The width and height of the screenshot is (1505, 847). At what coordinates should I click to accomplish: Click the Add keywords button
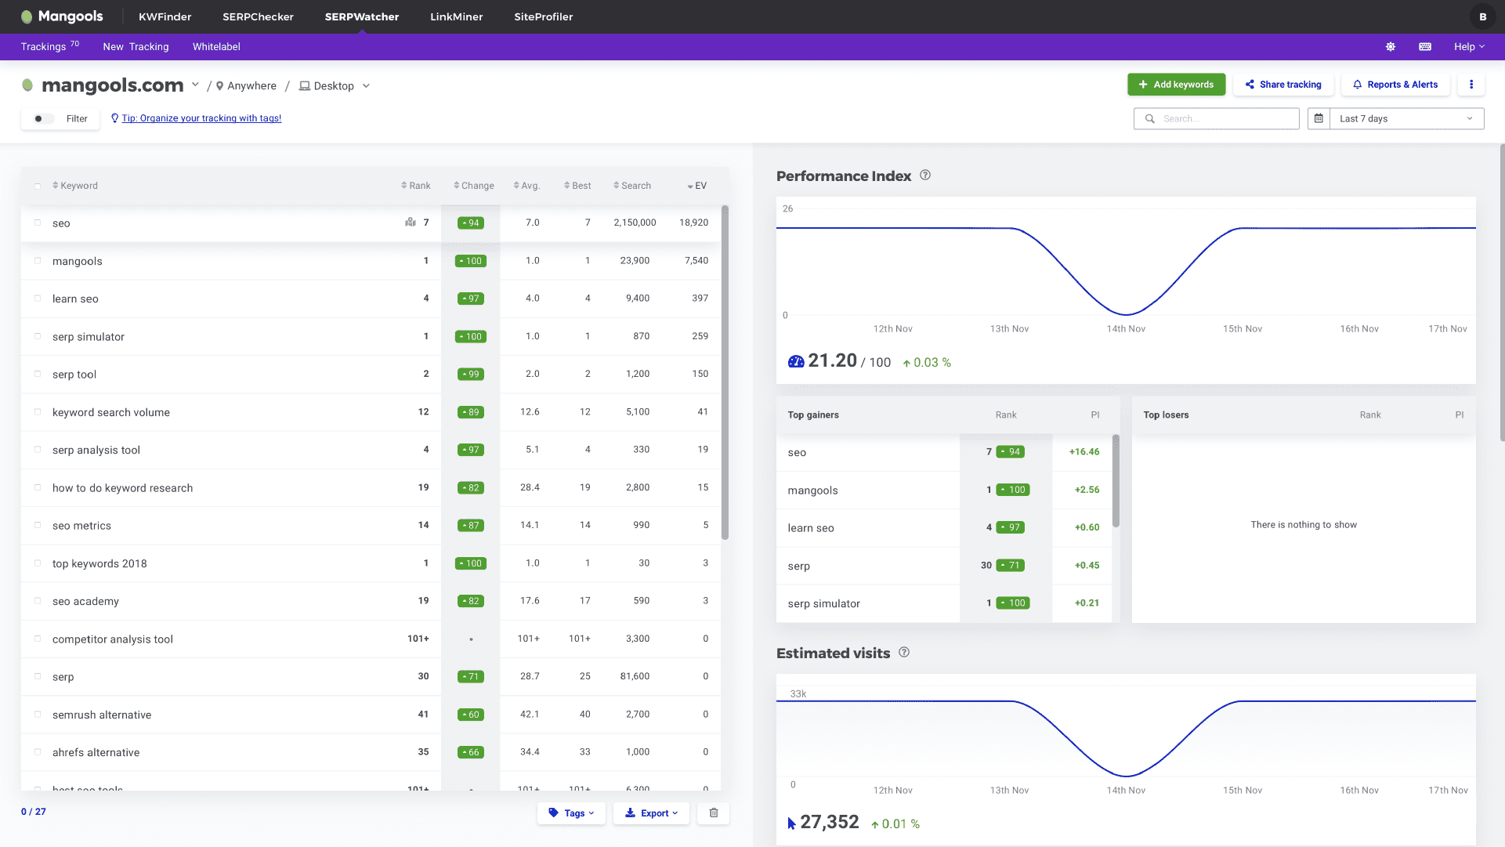(1176, 85)
